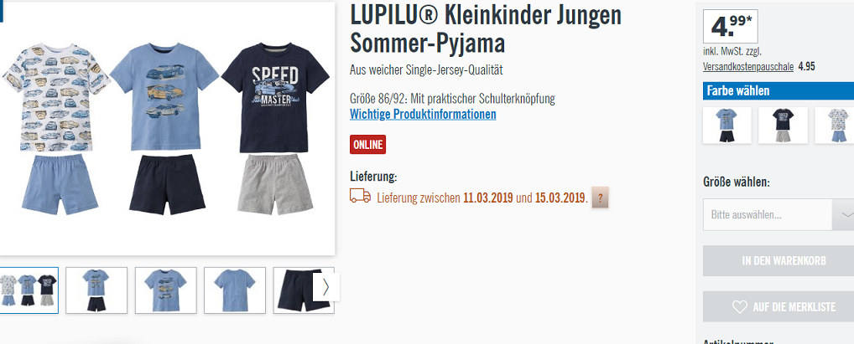Show thumbnail of all three pyjama sets

click(x=27, y=290)
